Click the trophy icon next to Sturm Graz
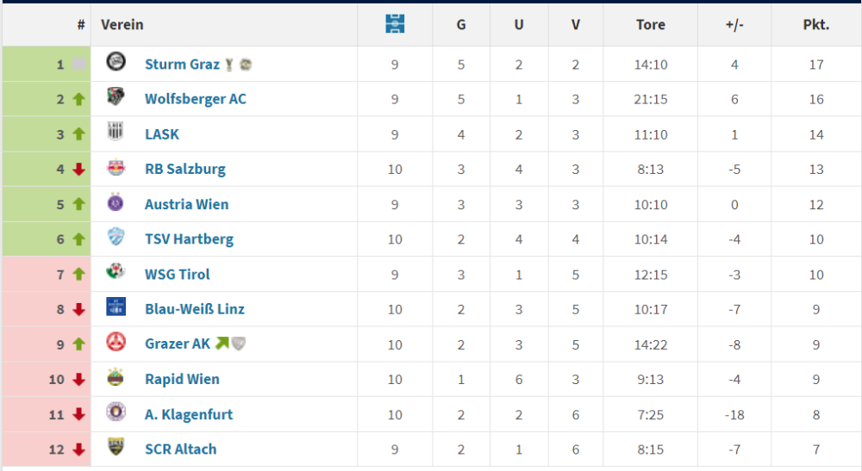Screen dimensions: 862x471 pyautogui.click(x=229, y=65)
